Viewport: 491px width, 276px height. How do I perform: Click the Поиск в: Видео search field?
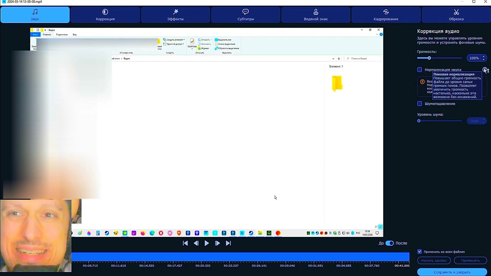tap(362, 59)
